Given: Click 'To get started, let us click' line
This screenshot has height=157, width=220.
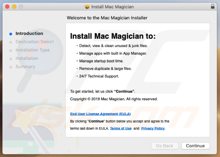Looking at the screenshot, I should coord(102,92).
